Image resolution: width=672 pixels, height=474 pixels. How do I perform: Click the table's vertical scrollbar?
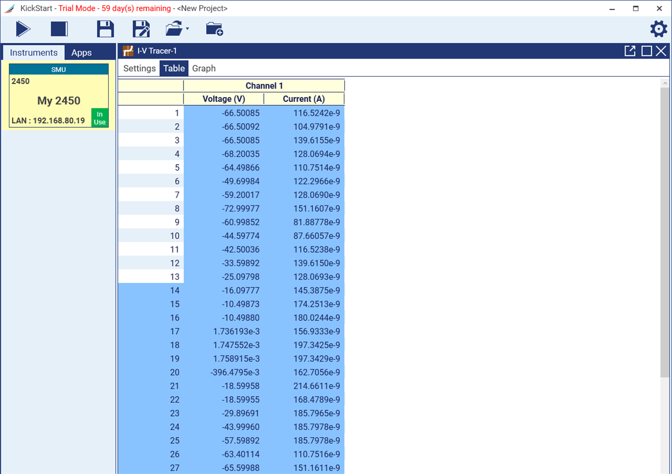tap(665, 232)
